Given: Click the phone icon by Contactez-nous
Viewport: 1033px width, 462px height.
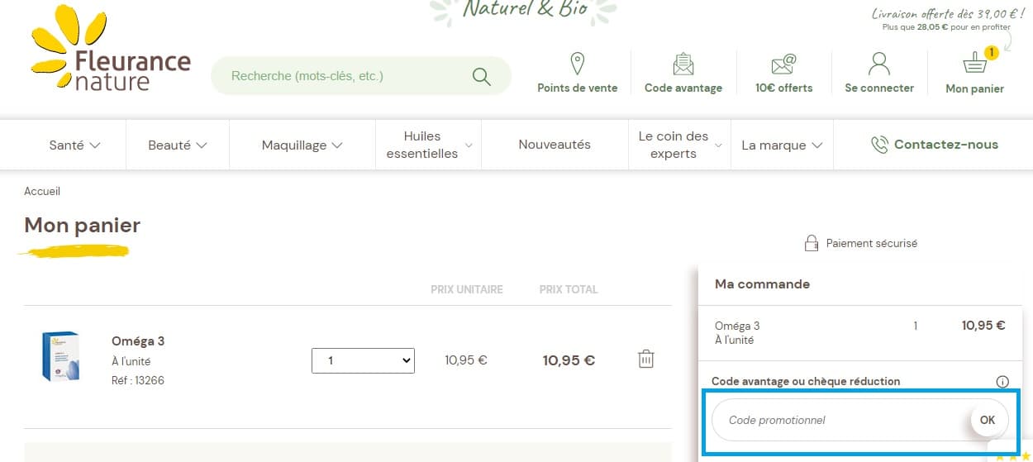Looking at the screenshot, I should 879,145.
